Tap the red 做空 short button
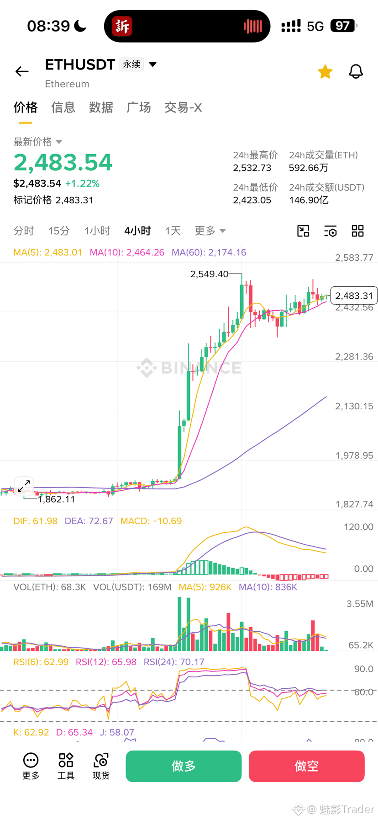Viewport: 378px width, 821px height. (x=306, y=766)
